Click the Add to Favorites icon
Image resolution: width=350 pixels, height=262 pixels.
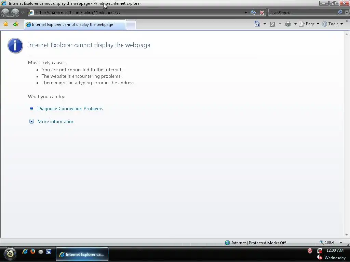[16, 24]
